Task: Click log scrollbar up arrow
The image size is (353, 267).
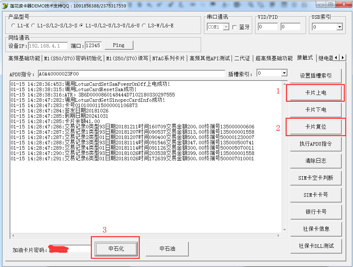Action: coord(285,84)
